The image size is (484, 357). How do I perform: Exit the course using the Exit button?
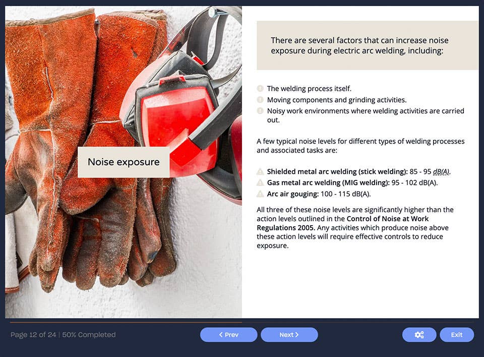[x=456, y=334]
